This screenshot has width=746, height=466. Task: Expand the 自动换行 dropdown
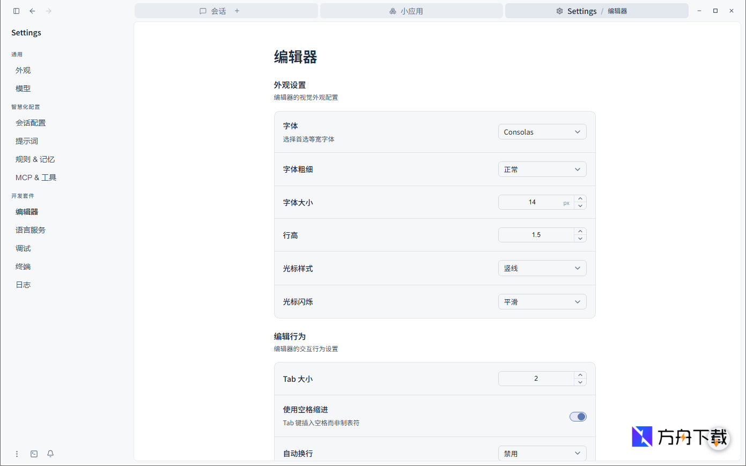(x=542, y=453)
